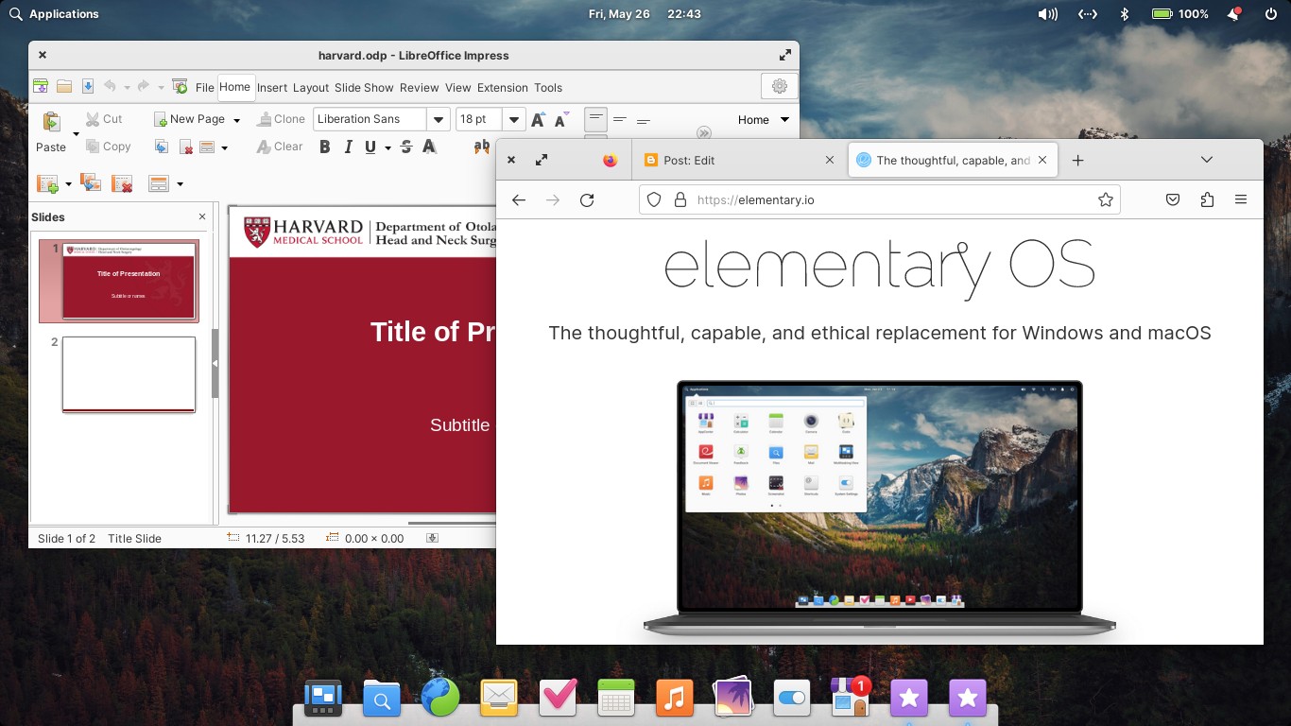Image resolution: width=1291 pixels, height=726 pixels.
Task: Bookmark this page with the star
Action: coord(1105,199)
